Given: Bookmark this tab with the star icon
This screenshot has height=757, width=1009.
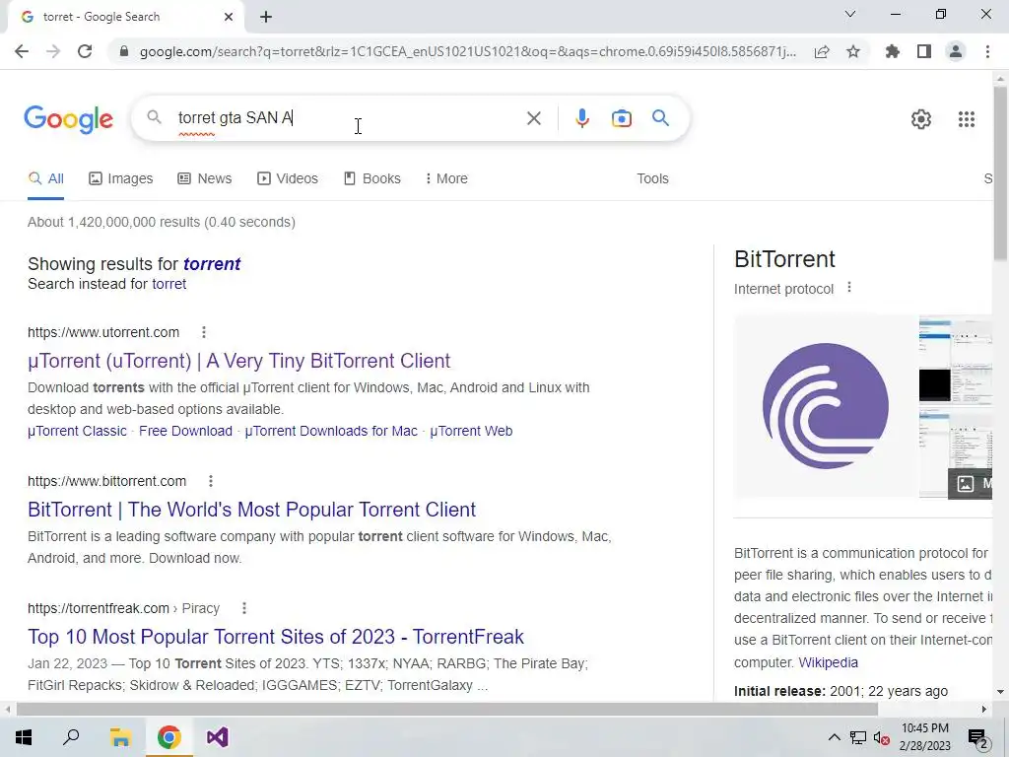Looking at the screenshot, I should 853,51.
